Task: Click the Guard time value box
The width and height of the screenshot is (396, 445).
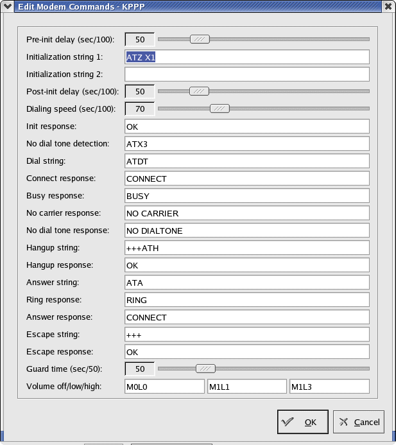Action: pyautogui.click(x=140, y=369)
